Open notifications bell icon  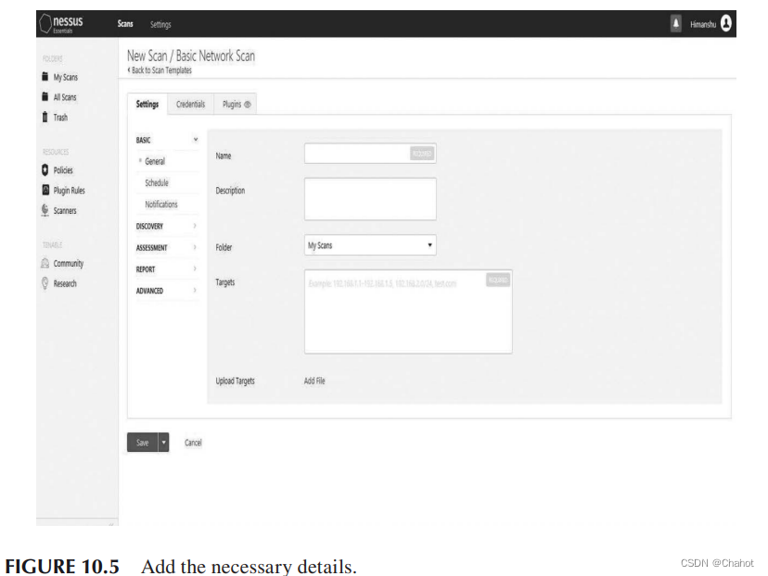(x=675, y=23)
